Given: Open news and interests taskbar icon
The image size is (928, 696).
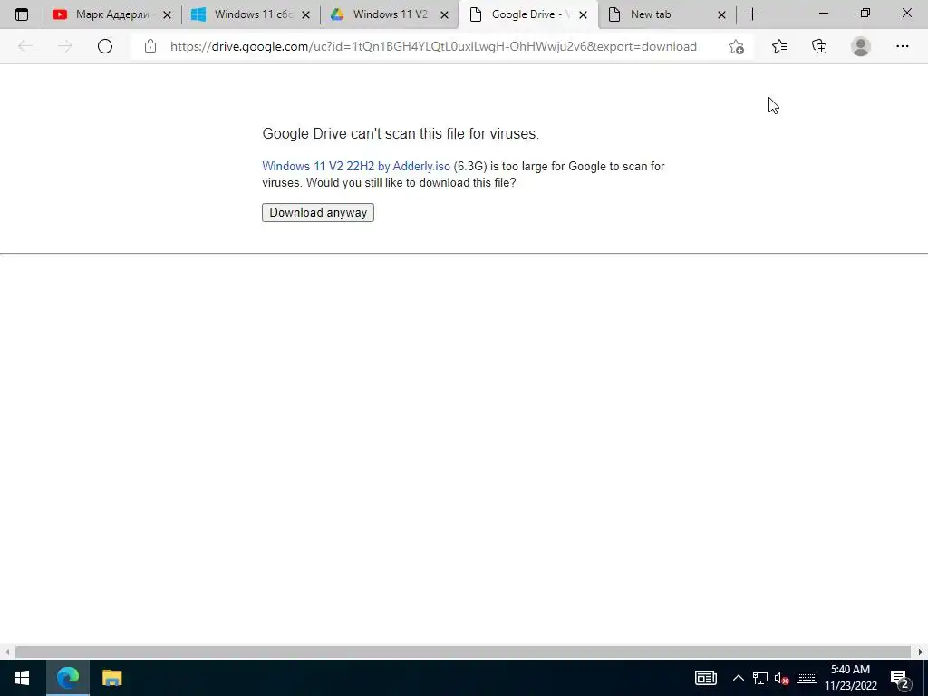Looking at the screenshot, I should coord(705,678).
